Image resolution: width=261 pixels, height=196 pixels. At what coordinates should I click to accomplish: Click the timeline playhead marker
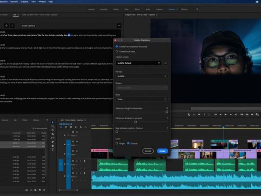[x=223, y=127]
